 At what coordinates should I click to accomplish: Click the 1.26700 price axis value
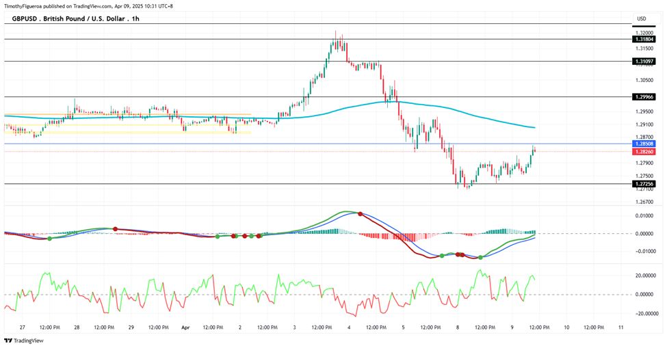click(644, 202)
